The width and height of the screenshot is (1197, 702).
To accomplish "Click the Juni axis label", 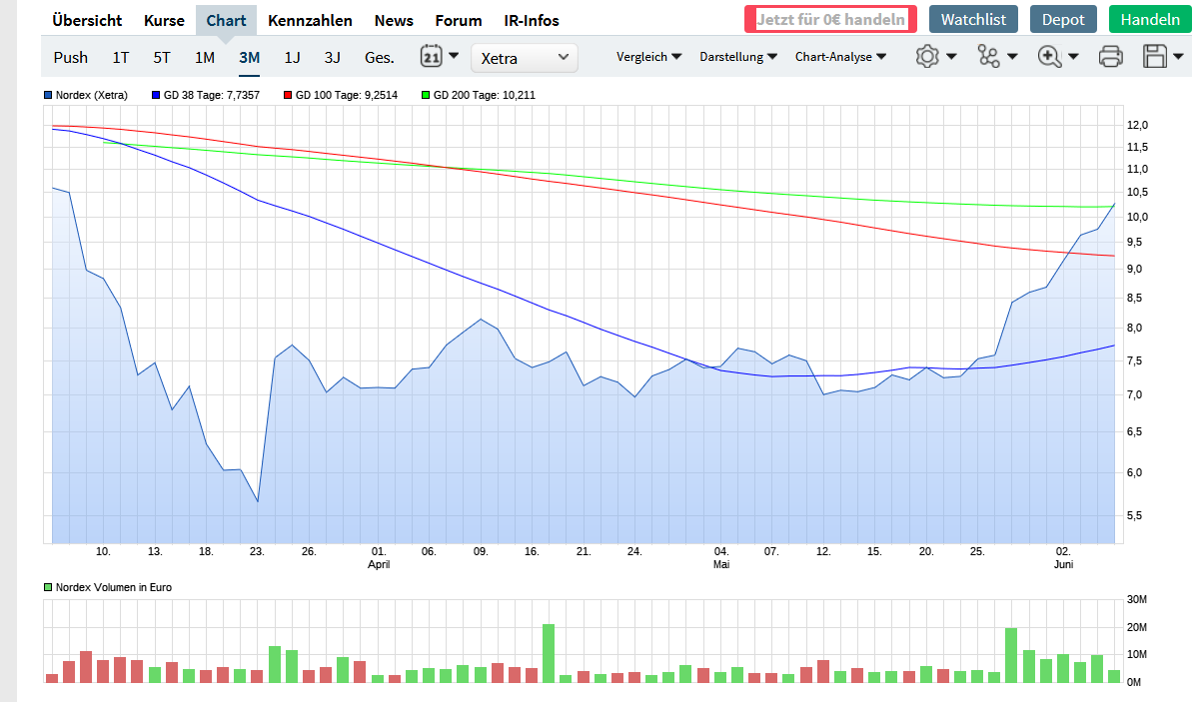I will 1063,564.
